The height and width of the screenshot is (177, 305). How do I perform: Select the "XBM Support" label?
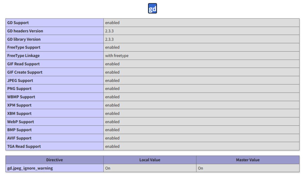click(19, 114)
